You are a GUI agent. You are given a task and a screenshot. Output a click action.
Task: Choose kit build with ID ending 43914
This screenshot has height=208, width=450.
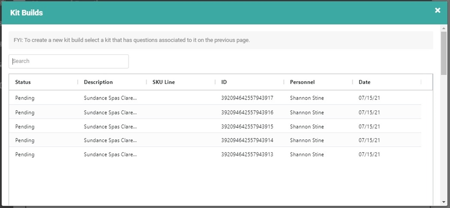247,140
